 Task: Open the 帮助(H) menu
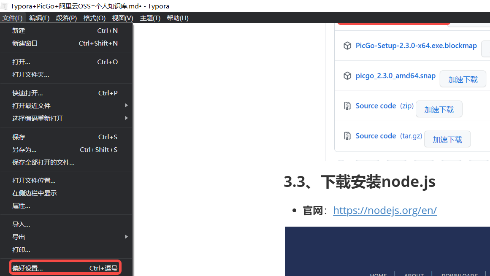pyautogui.click(x=178, y=18)
